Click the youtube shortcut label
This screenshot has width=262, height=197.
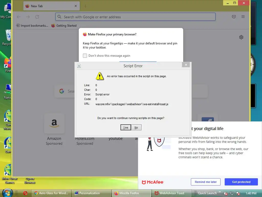[115, 139]
